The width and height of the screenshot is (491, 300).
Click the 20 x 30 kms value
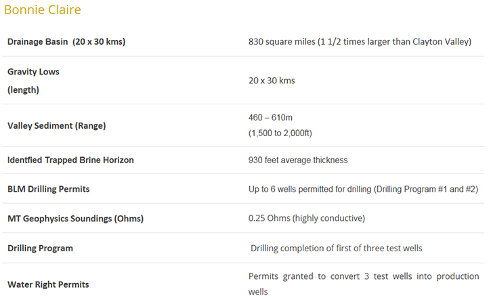point(272,81)
